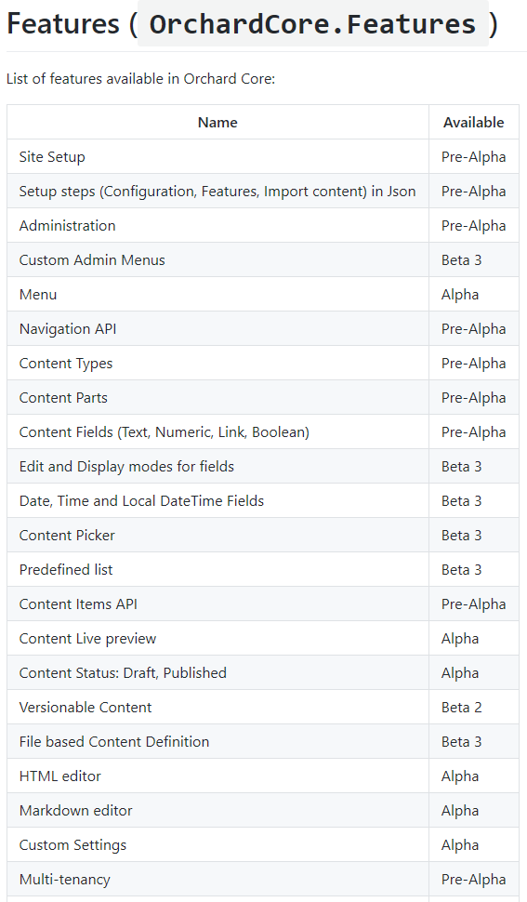Select the OrchardCore.Features code text
Viewport: 527px width, 902px height.
313,23
